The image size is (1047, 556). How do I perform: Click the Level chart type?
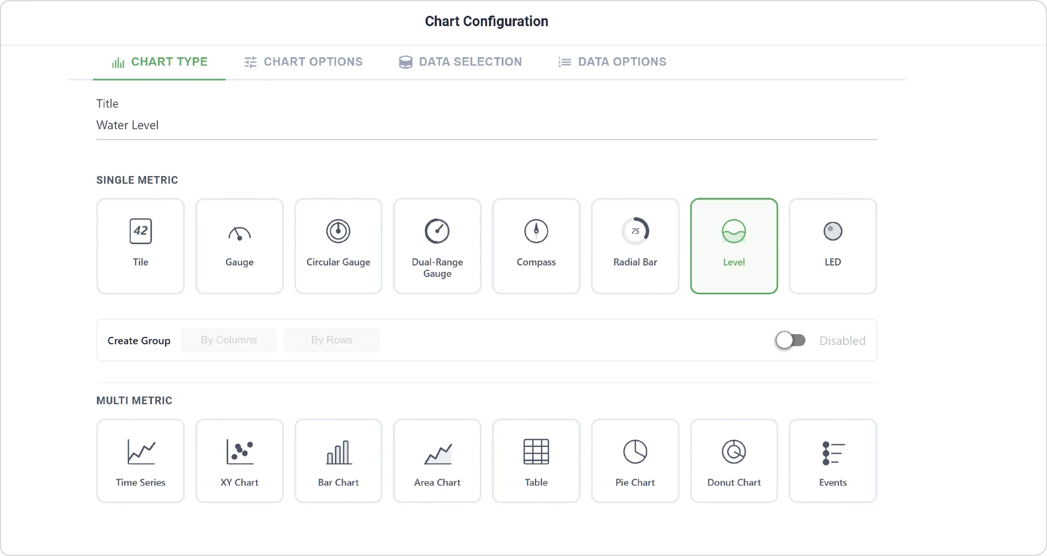(x=734, y=246)
